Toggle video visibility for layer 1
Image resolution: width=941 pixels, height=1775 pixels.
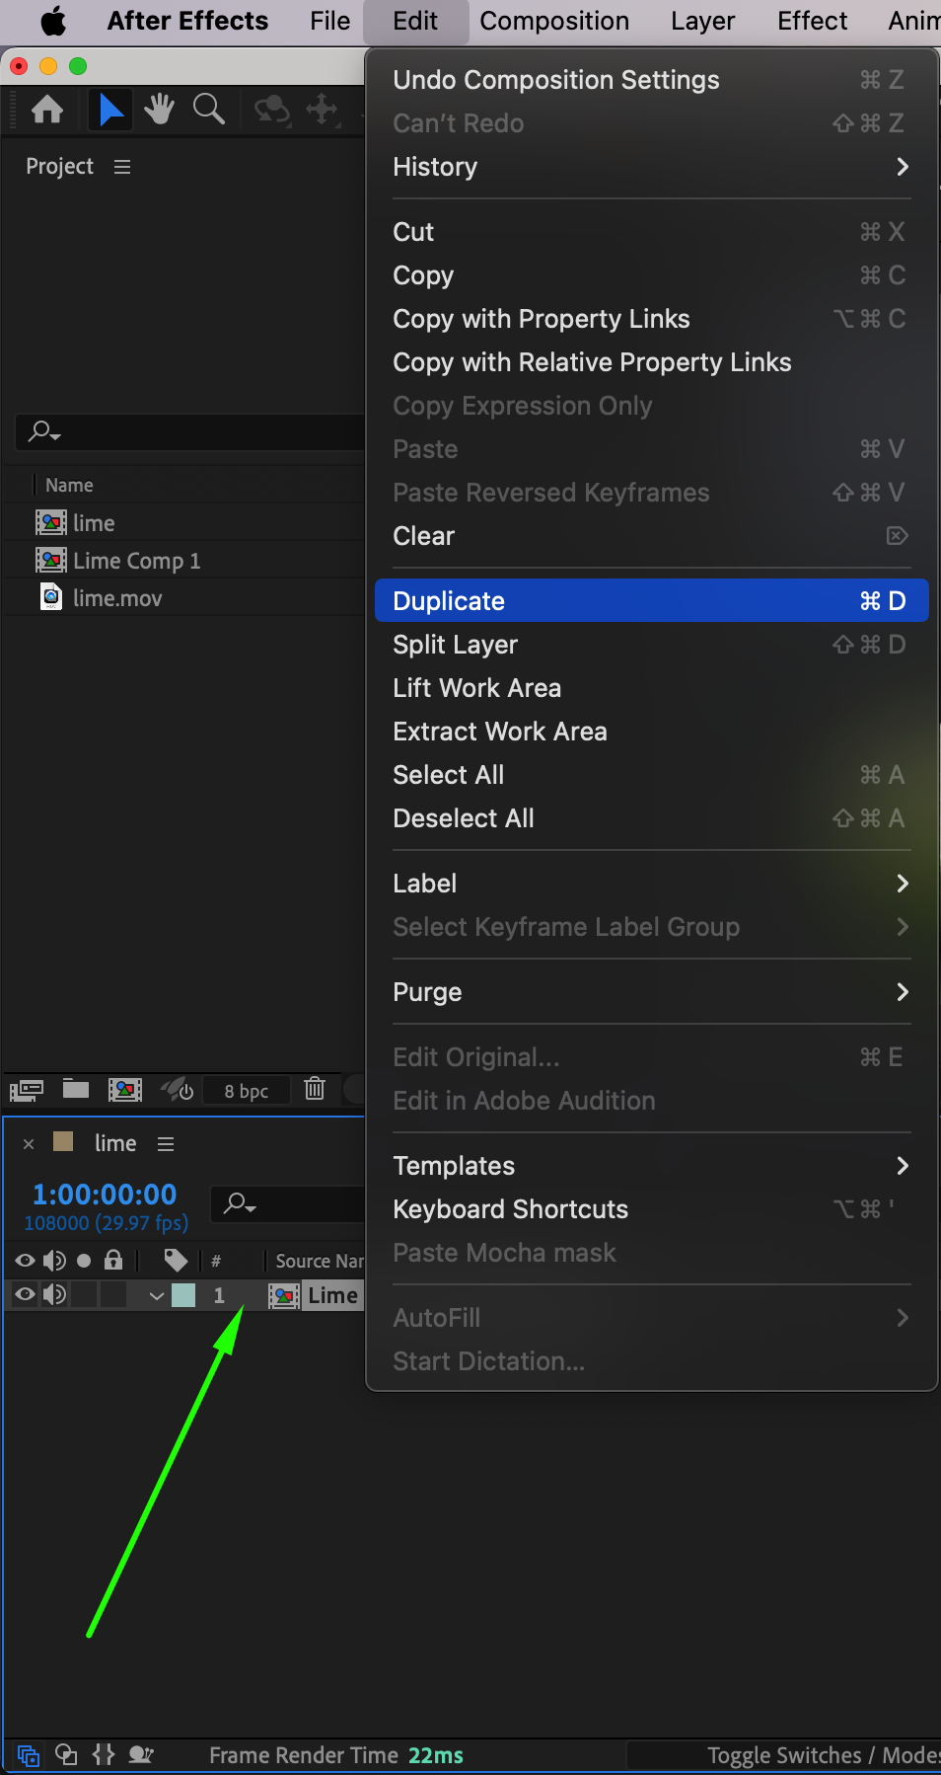25,1294
